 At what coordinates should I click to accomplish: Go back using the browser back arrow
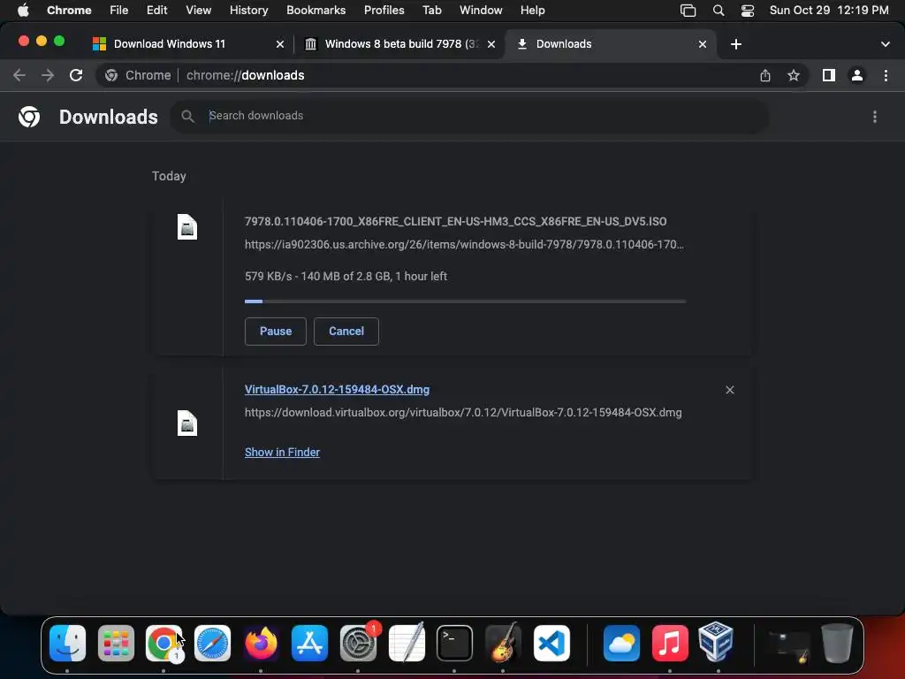pyautogui.click(x=19, y=75)
